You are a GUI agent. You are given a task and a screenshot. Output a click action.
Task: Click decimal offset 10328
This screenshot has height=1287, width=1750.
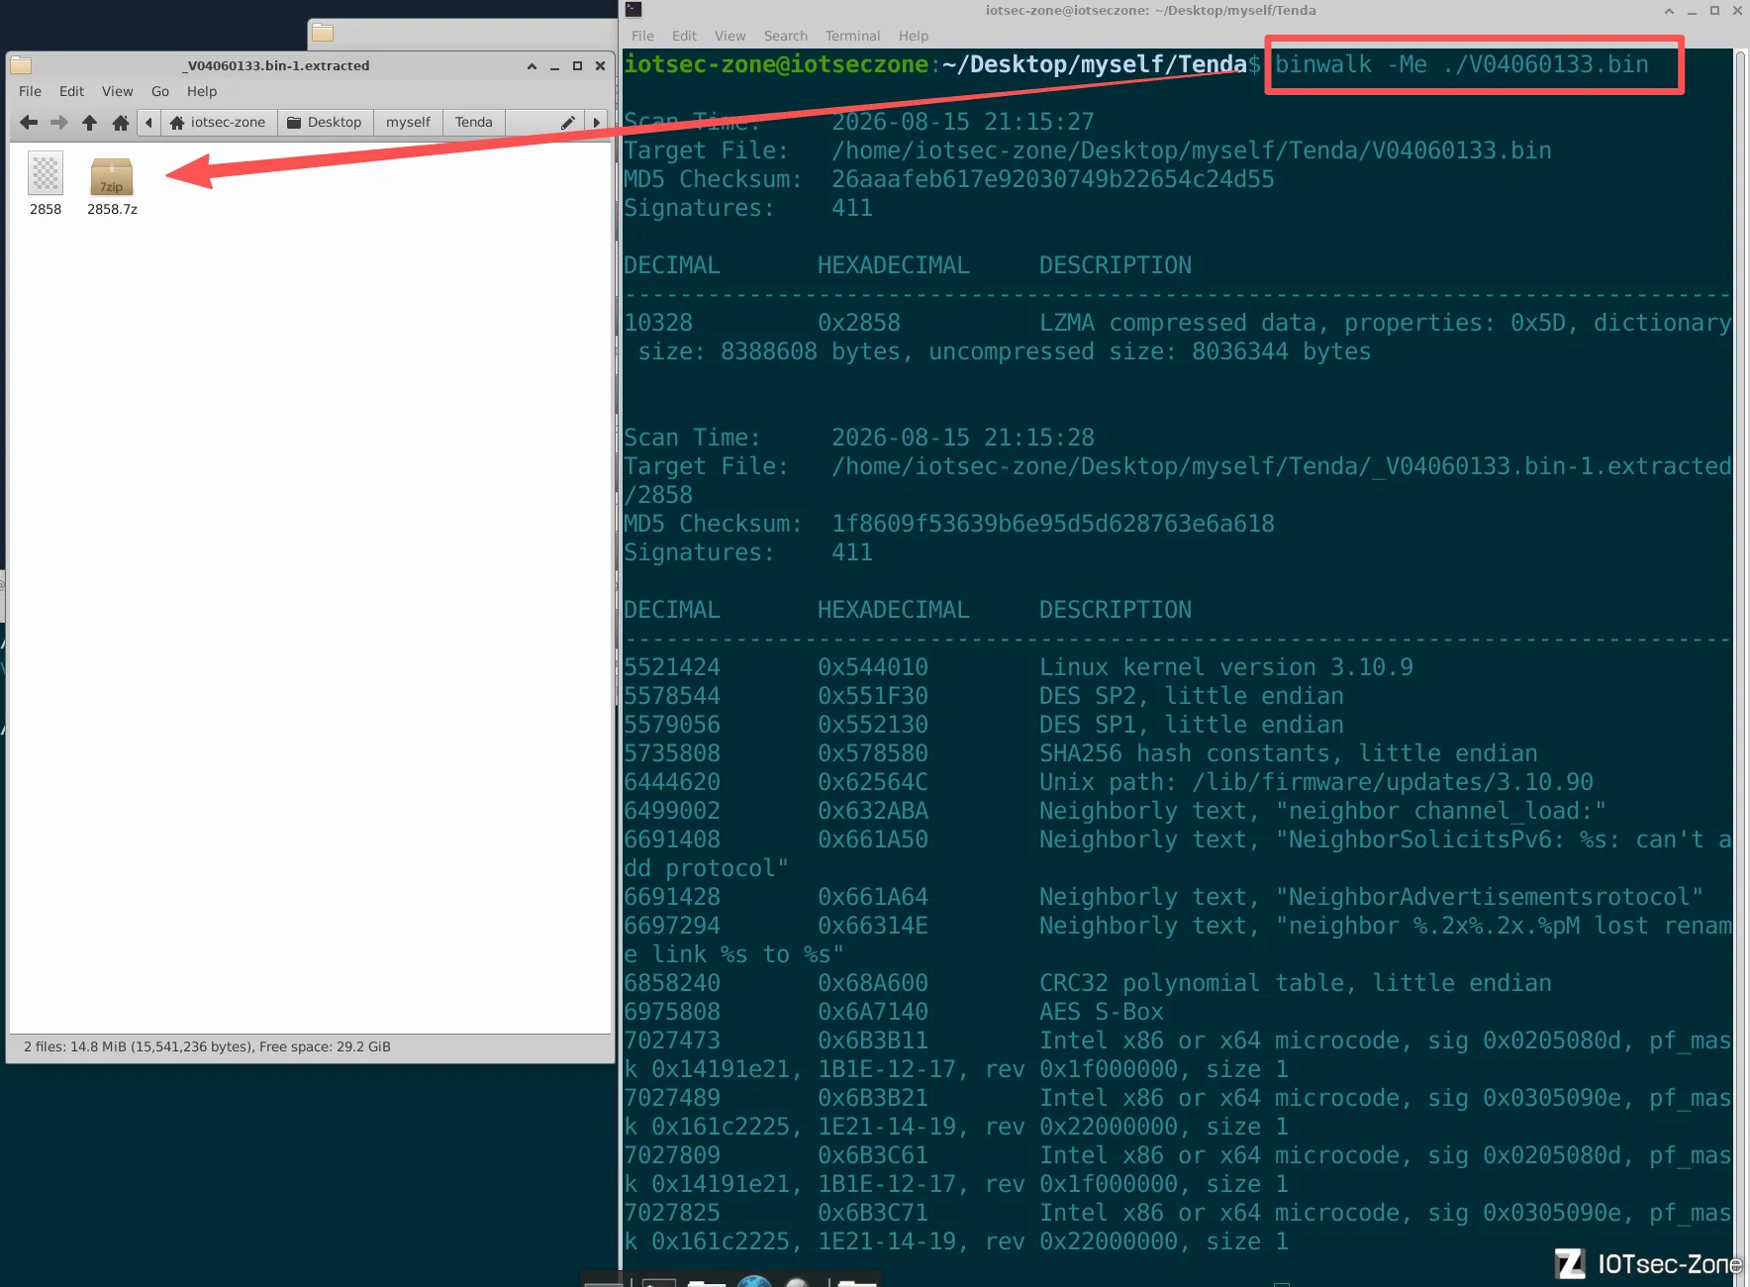click(658, 323)
